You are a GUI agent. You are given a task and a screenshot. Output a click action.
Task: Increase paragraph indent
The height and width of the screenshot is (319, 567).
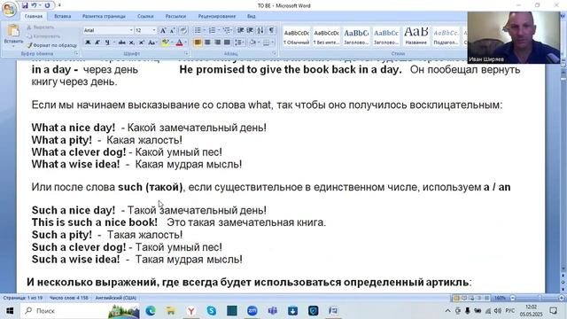250,30
